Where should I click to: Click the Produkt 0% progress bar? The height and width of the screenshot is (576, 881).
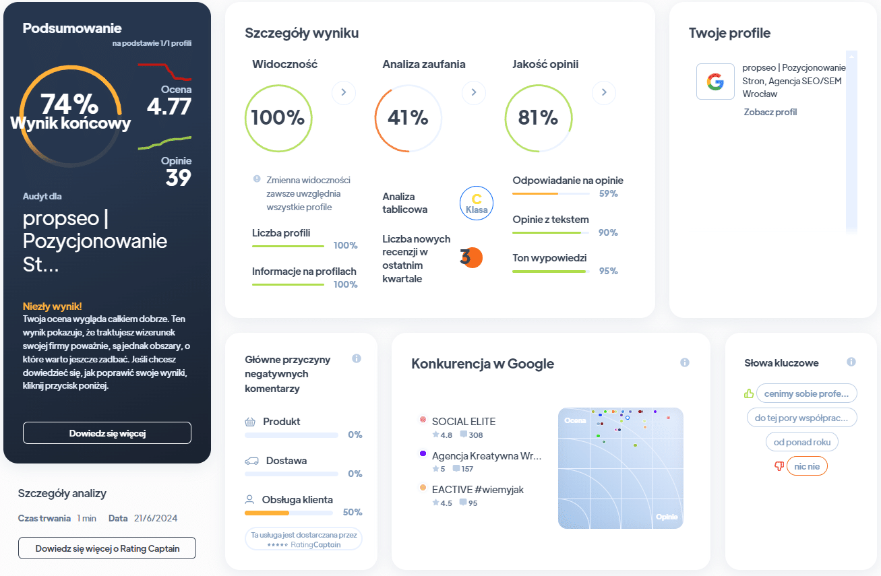(x=291, y=435)
